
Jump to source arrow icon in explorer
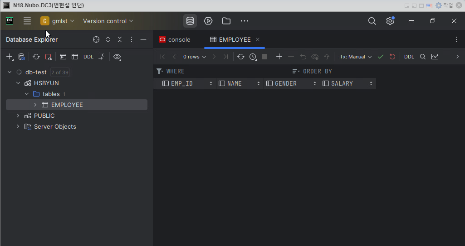(102, 57)
